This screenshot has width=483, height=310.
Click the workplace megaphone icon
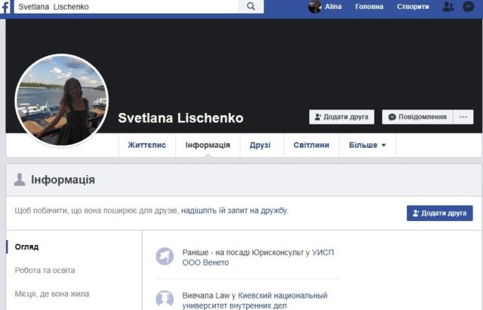click(164, 256)
